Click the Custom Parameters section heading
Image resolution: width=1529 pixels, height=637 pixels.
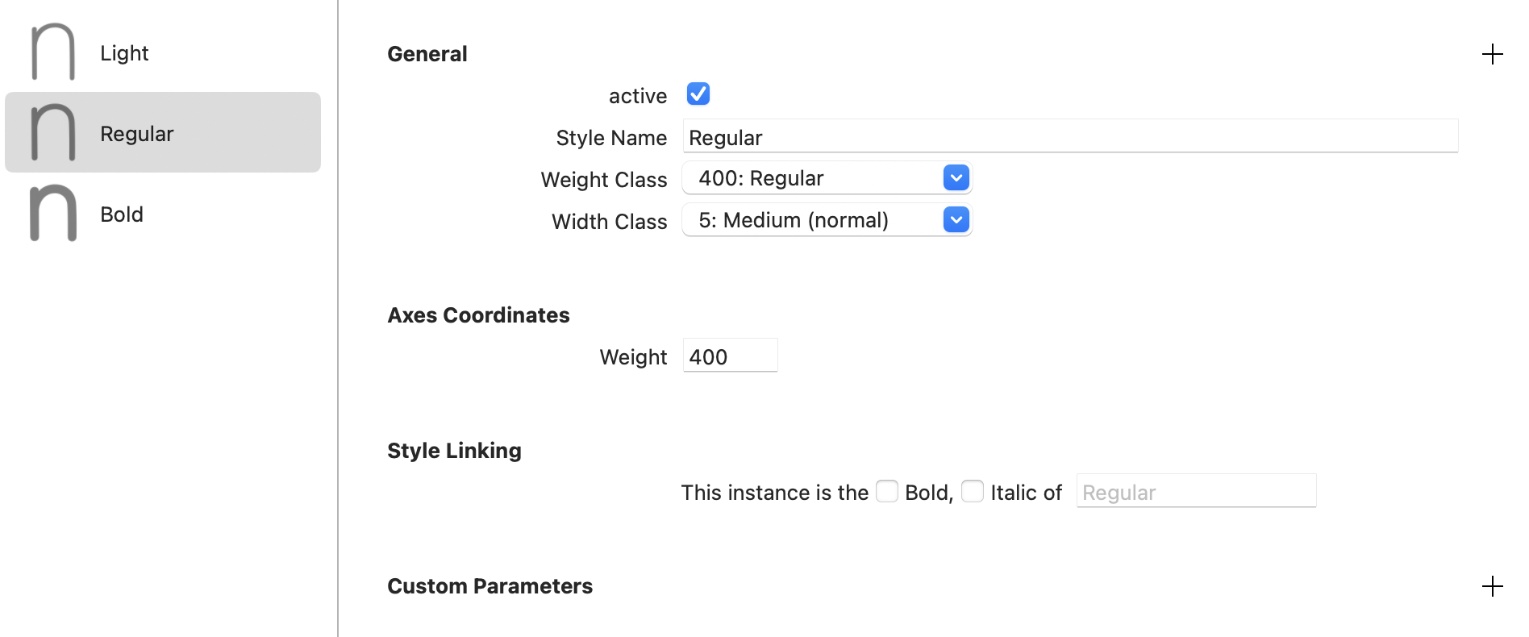[x=490, y=586]
